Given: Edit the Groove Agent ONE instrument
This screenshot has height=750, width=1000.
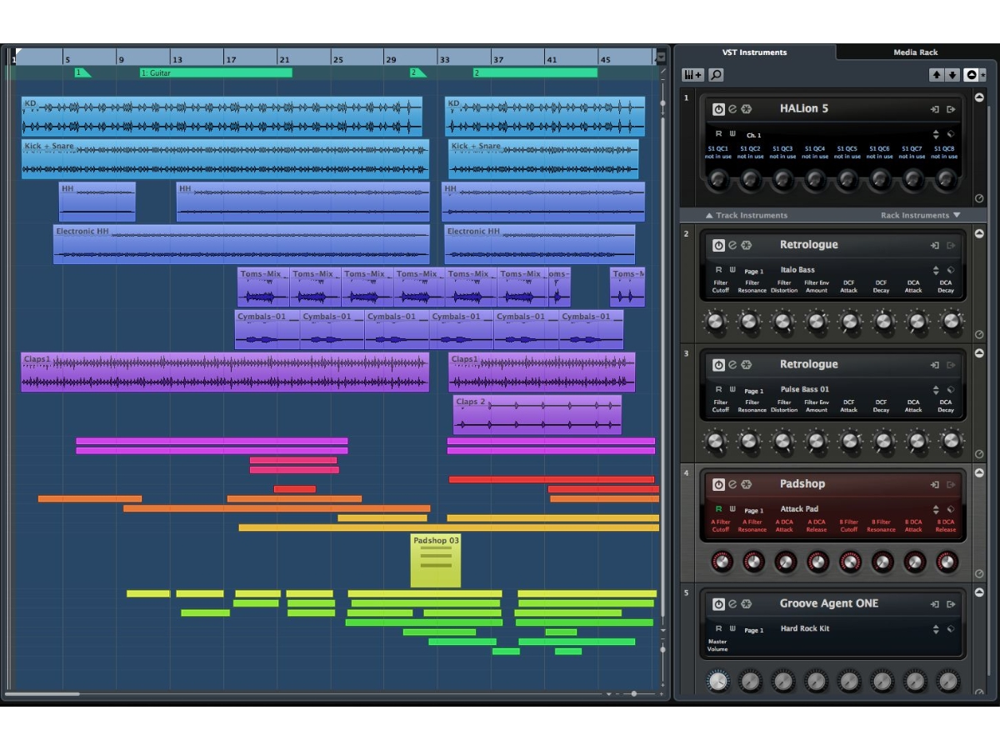Looking at the screenshot, I should coord(732,604).
